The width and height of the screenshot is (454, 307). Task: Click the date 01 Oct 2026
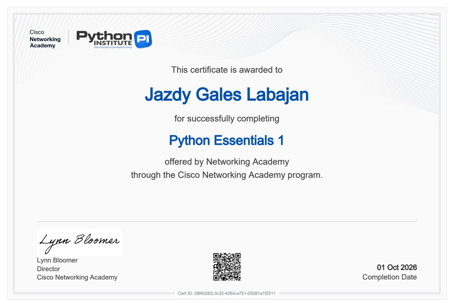point(397,267)
